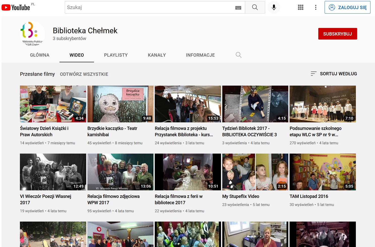Click the search magnifier icon
The width and height of the screenshot is (375, 247).
(255, 7)
